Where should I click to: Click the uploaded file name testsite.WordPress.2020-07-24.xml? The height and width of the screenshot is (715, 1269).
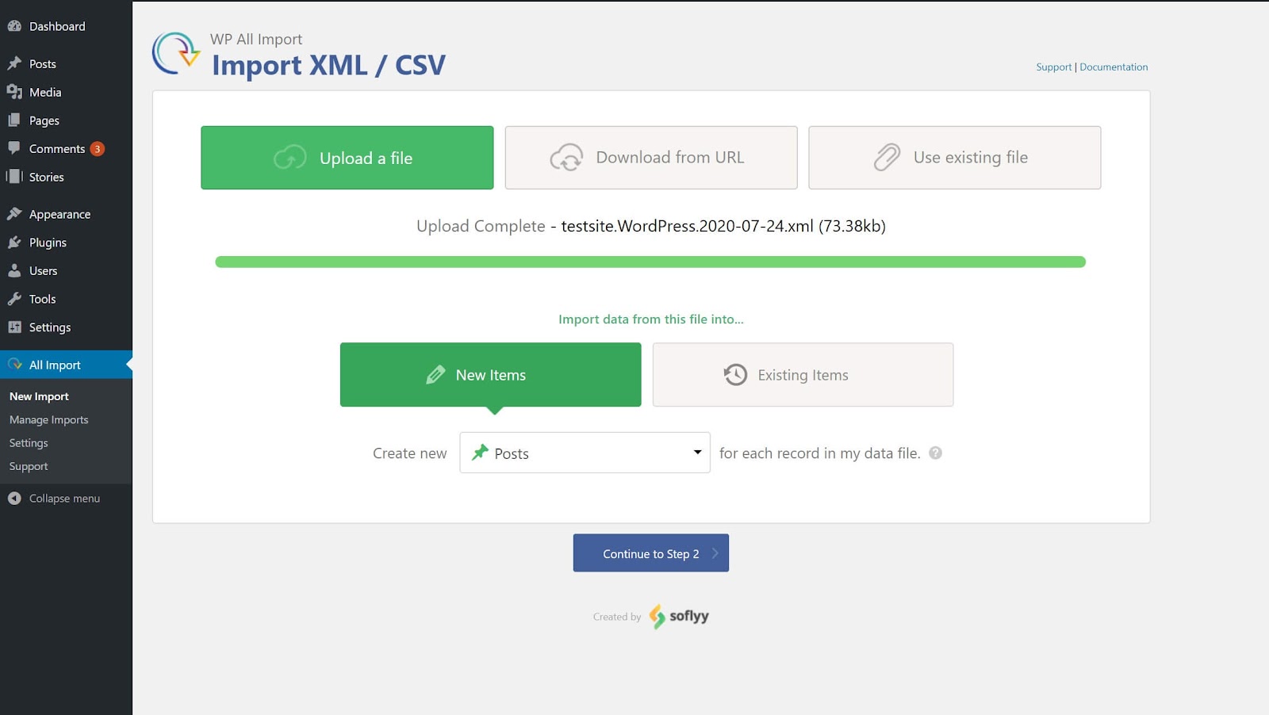(x=688, y=226)
